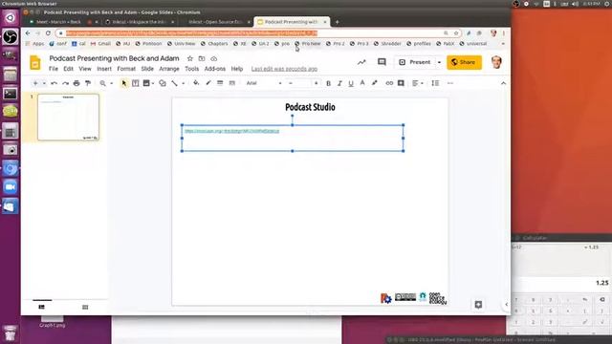Click the Last edit was seconds ago link
Image resolution: width=612 pixels, height=344 pixels.
(284, 69)
